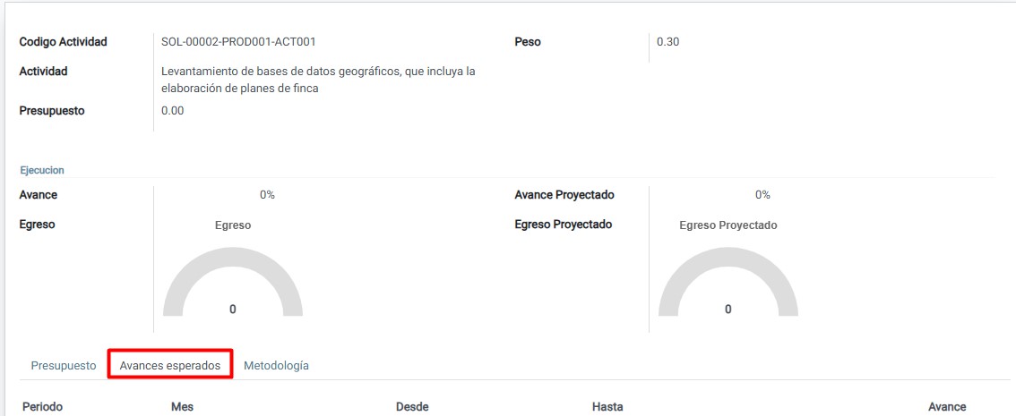This screenshot has height=416, width=1016.
Task: Click the Presupuesto field value 0.00
Action: [x=172, y=111]
